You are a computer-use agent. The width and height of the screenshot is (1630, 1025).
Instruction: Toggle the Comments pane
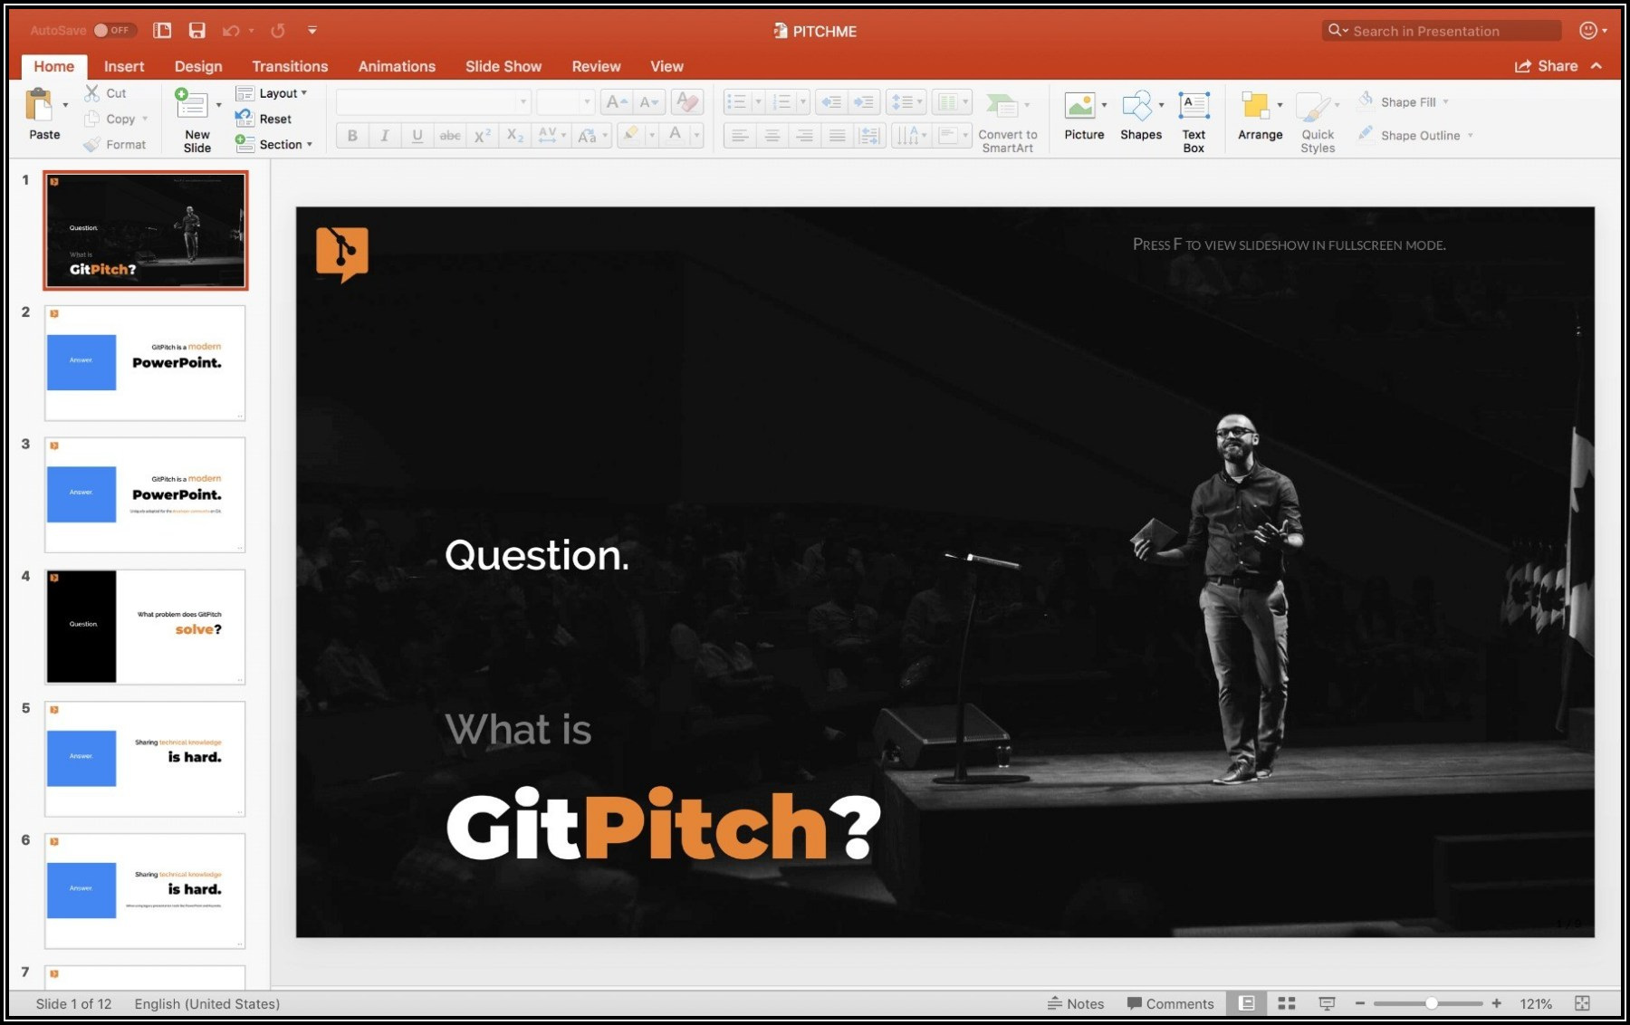pos(1170,1003)
